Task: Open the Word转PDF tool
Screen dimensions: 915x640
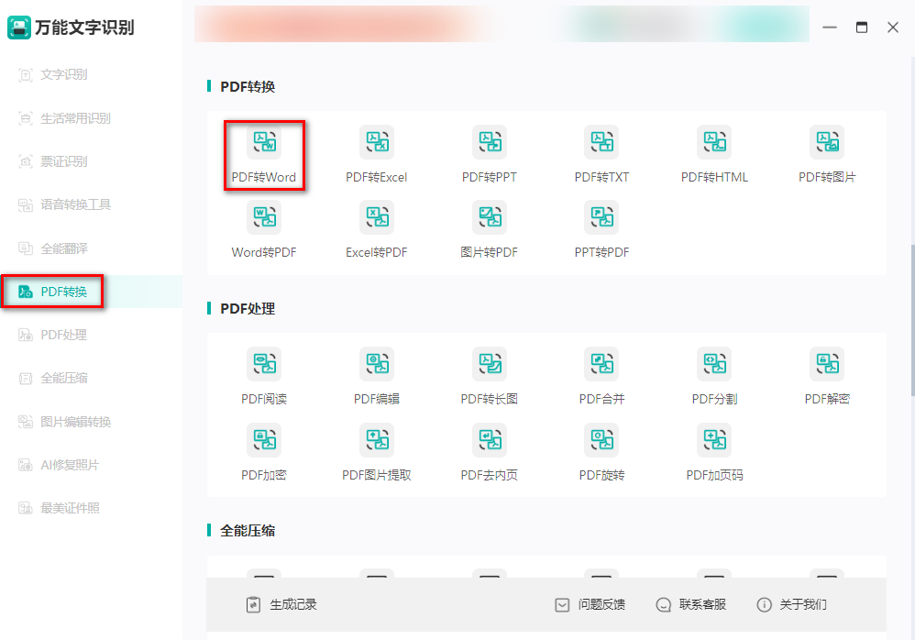Action: (x=264, y=228)
